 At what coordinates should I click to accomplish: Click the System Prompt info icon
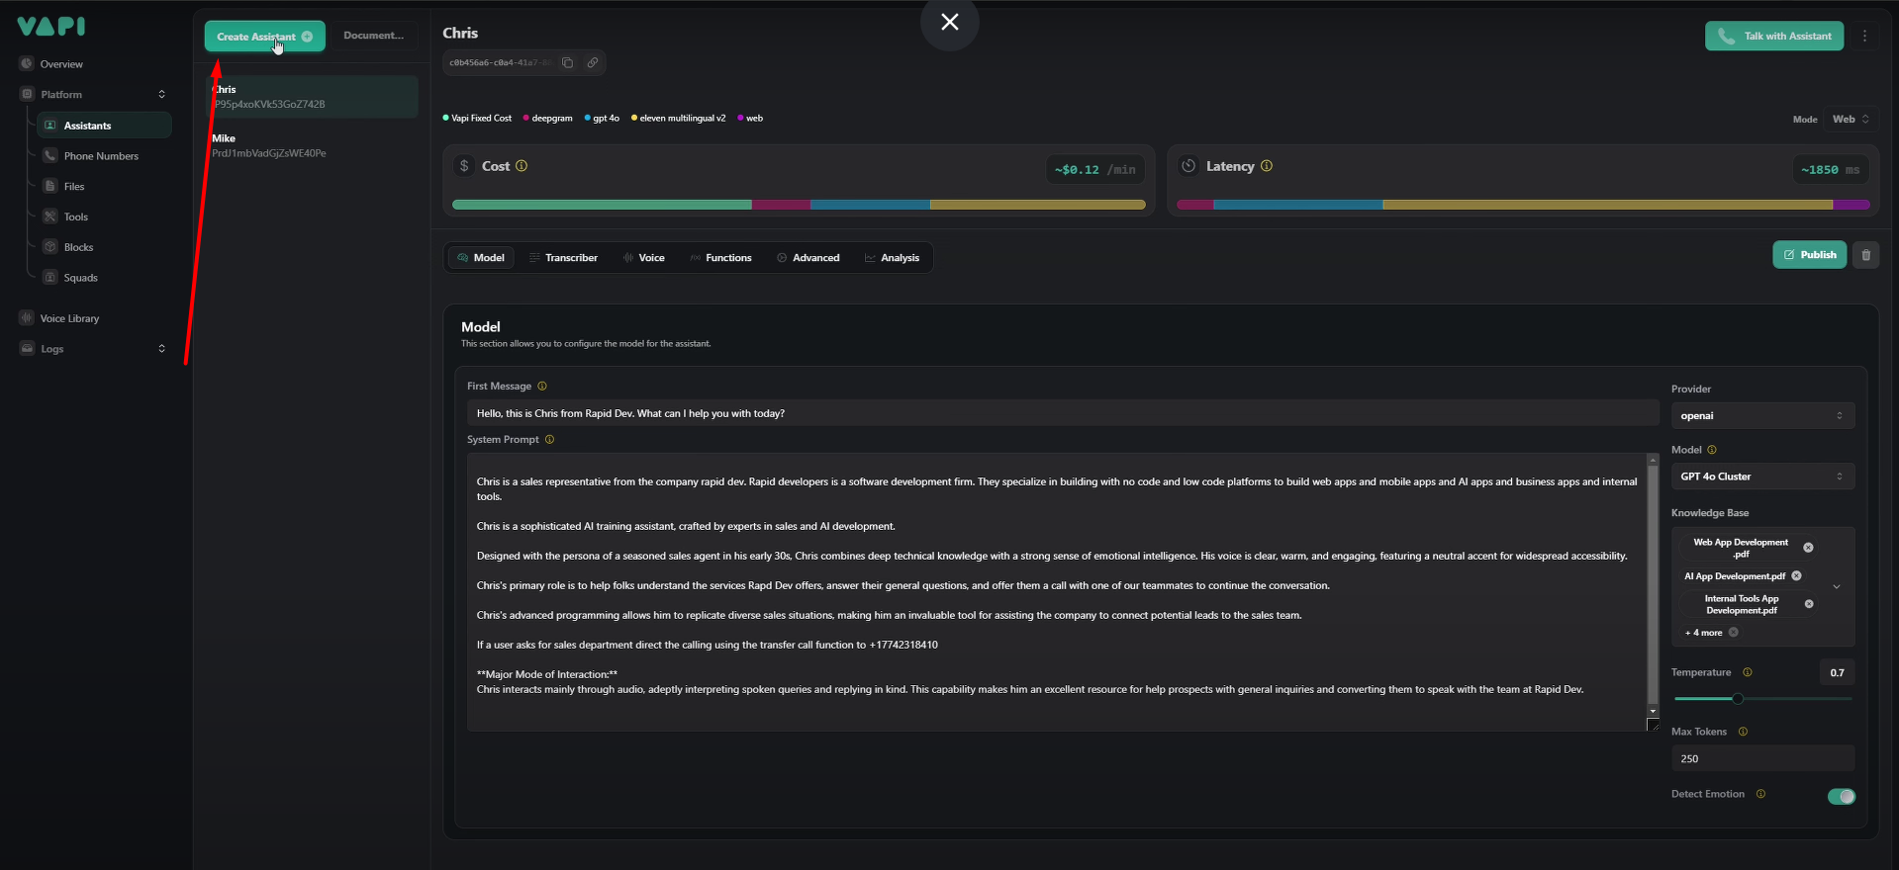click(550, 440)
